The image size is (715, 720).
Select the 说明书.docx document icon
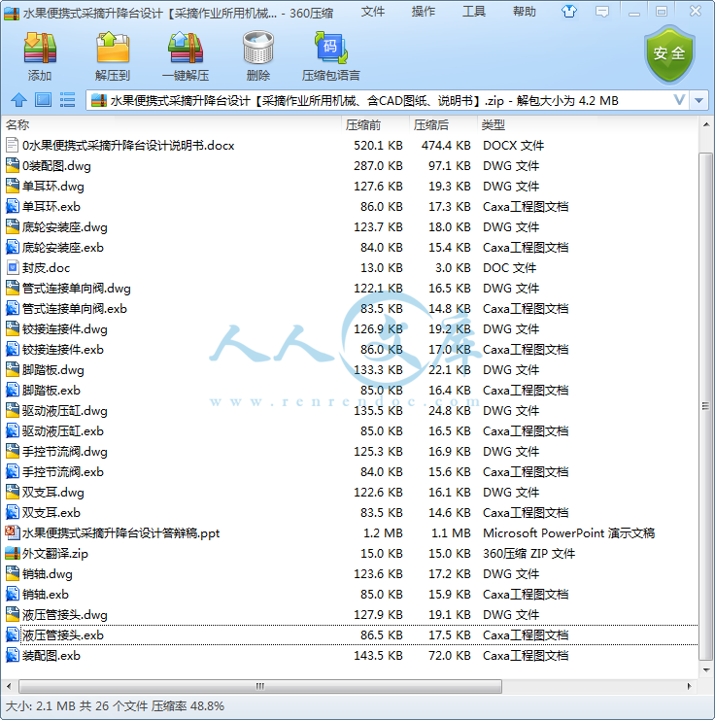(x=13, y=145)
